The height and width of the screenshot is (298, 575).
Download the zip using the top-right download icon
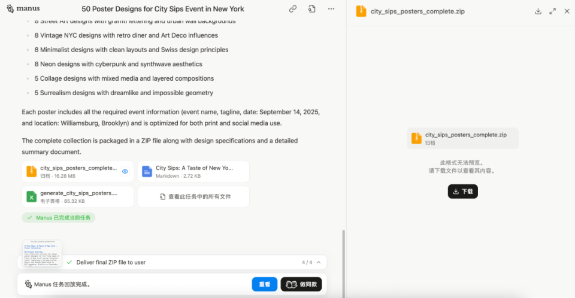(538, 11)
